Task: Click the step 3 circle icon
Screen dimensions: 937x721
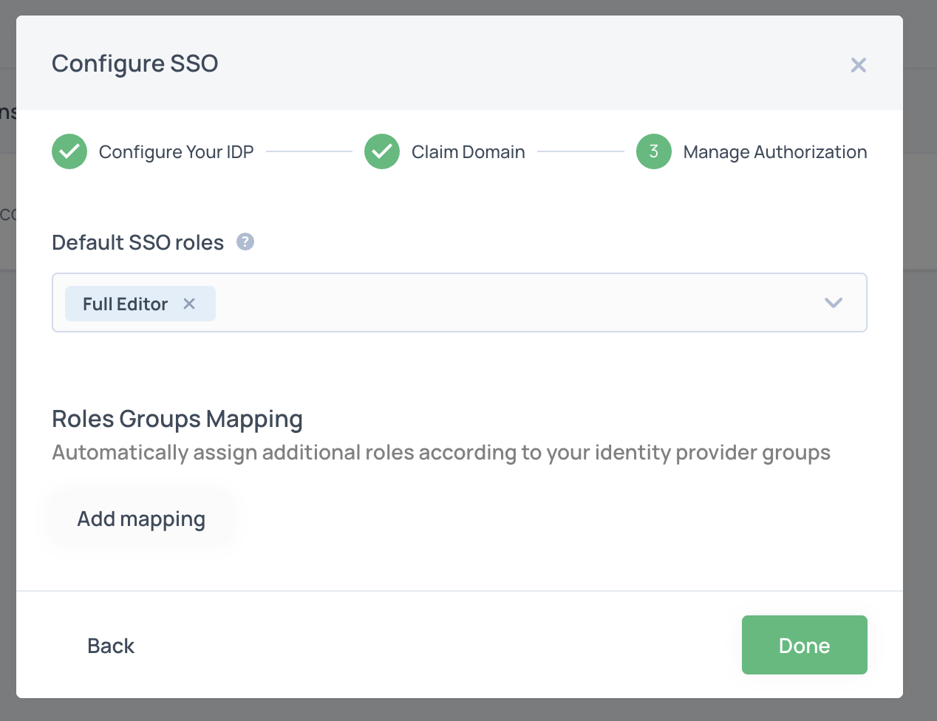Action: (x=653, y=151)
